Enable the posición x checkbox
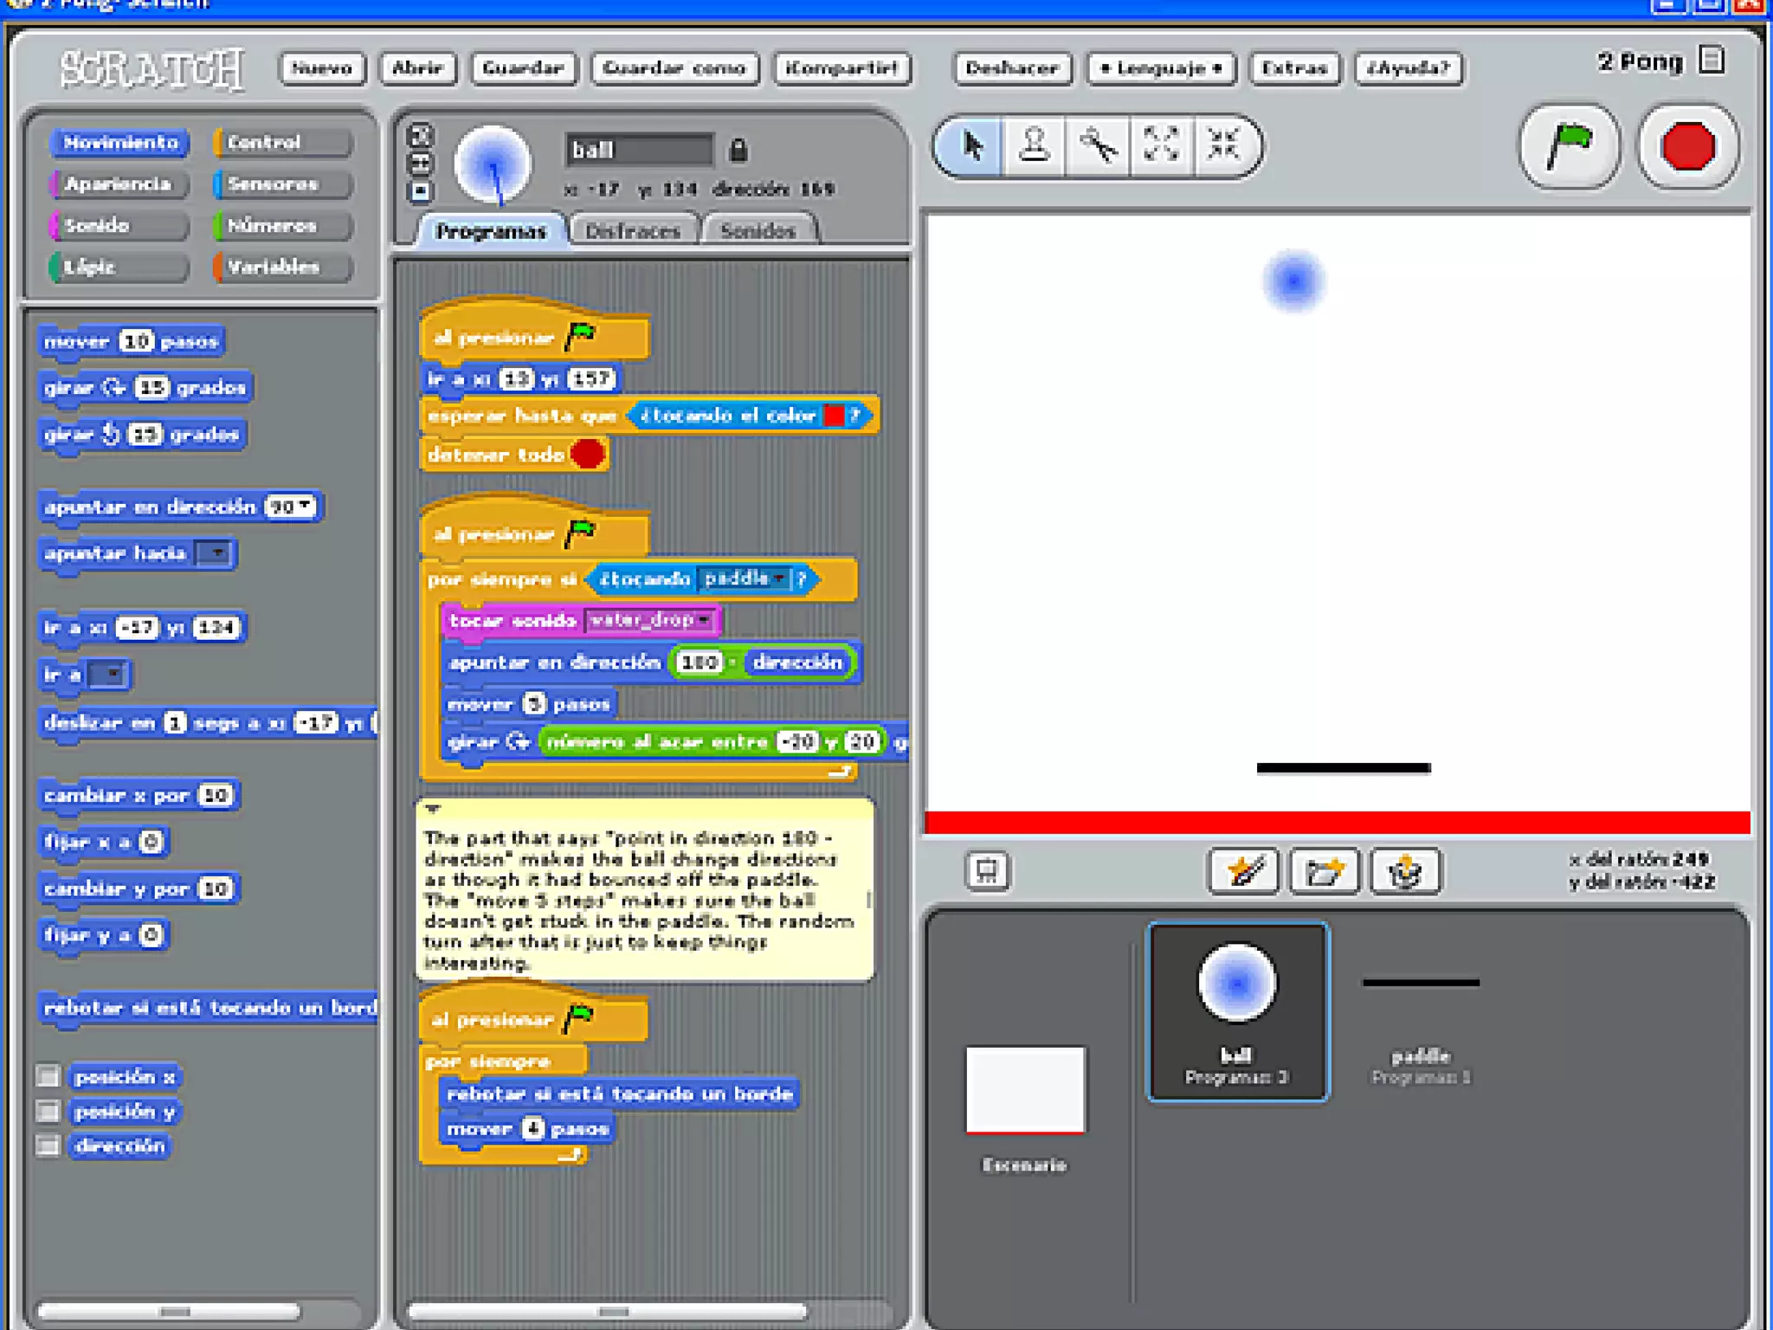The height and width of the screenshot is (1330, 1773). (48, 1076)
